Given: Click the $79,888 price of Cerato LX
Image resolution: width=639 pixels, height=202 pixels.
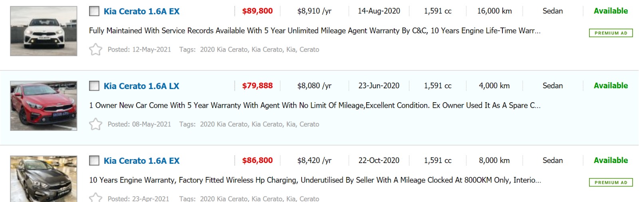Looking at the screenshot, I should tap(257, 86).
